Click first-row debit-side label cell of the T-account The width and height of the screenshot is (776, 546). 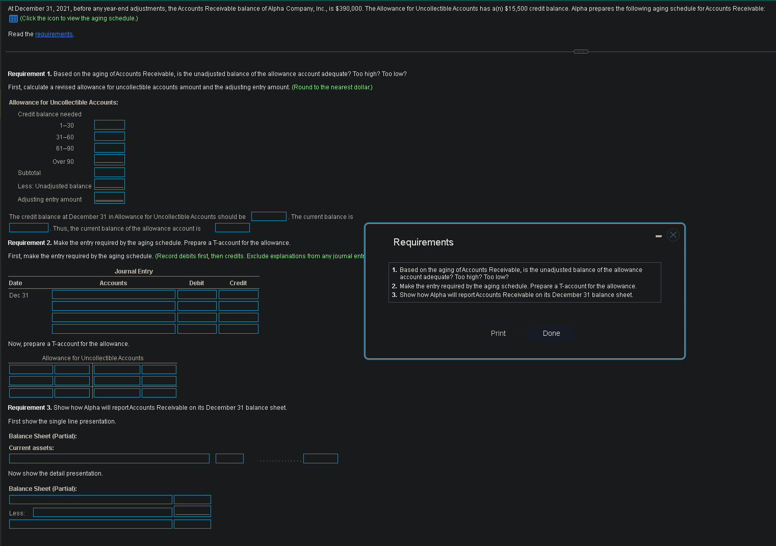click(x=31, y=369)
